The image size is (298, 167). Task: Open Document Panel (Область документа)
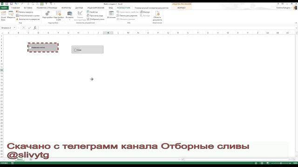(x=157, y=16)
